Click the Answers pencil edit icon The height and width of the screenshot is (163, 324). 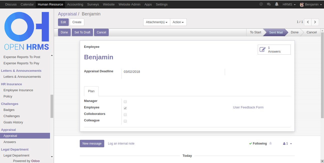tap(262, 50)
